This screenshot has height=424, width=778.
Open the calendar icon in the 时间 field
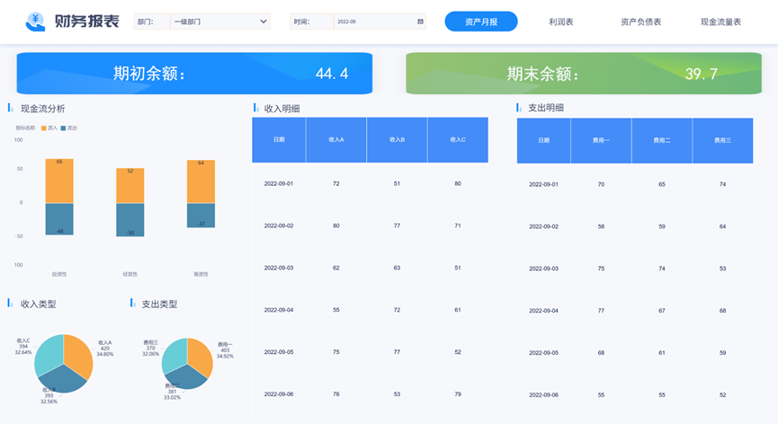(420, 22)
